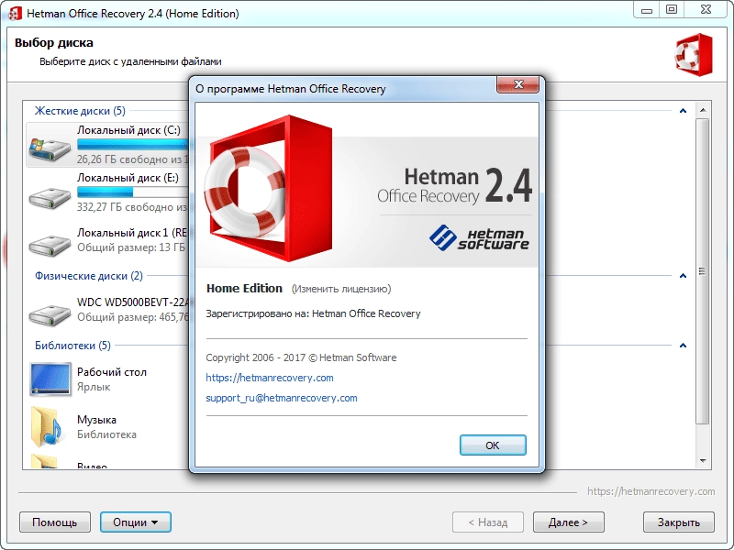Click the < Назад button
The image size is (734, 550).
click(488, 522)
